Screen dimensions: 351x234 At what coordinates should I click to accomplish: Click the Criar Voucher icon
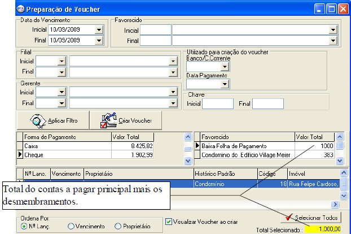(108, 120)
